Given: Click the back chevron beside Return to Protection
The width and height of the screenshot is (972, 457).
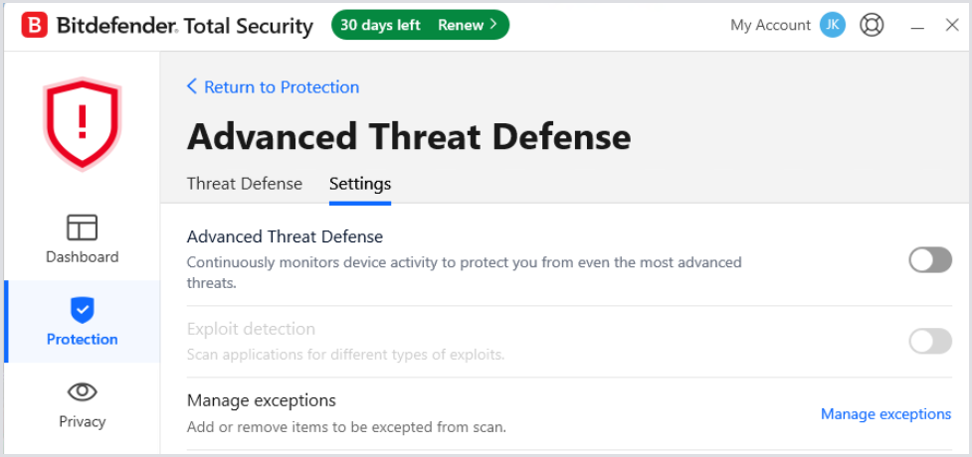Looking at the screenshot, I should (192, 87).
